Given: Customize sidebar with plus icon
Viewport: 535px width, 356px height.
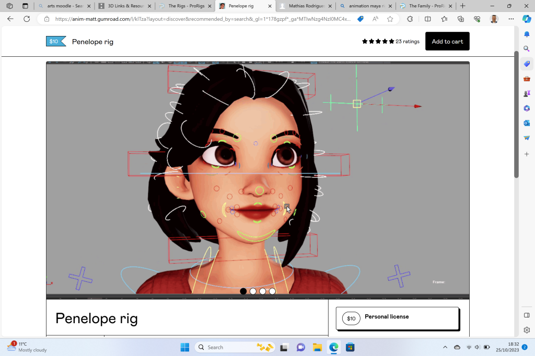Looking at the screenshot, I should tap(527, 154).
